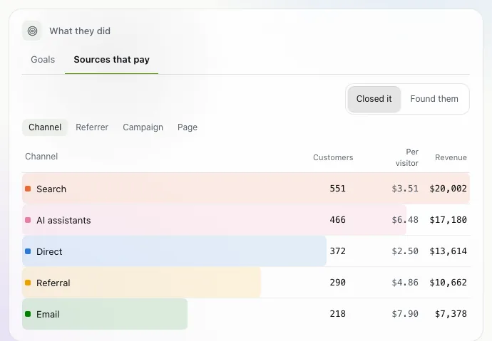Switch breakdown to Campaign

tap(143, 127)
